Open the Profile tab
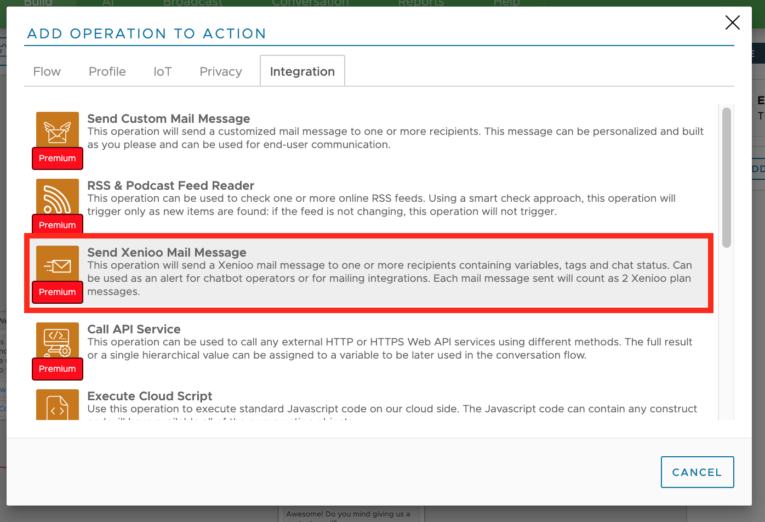The width and height of the screenshot is (765, 522). pos(107,72)
